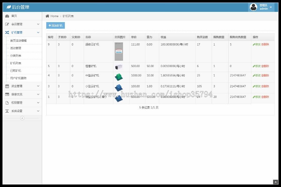The height and width of the screenshot is (187, 281).
Task: Collapse the 矿机管理 expanded menu
Action: pyautogui.click(x=38, y=32)
